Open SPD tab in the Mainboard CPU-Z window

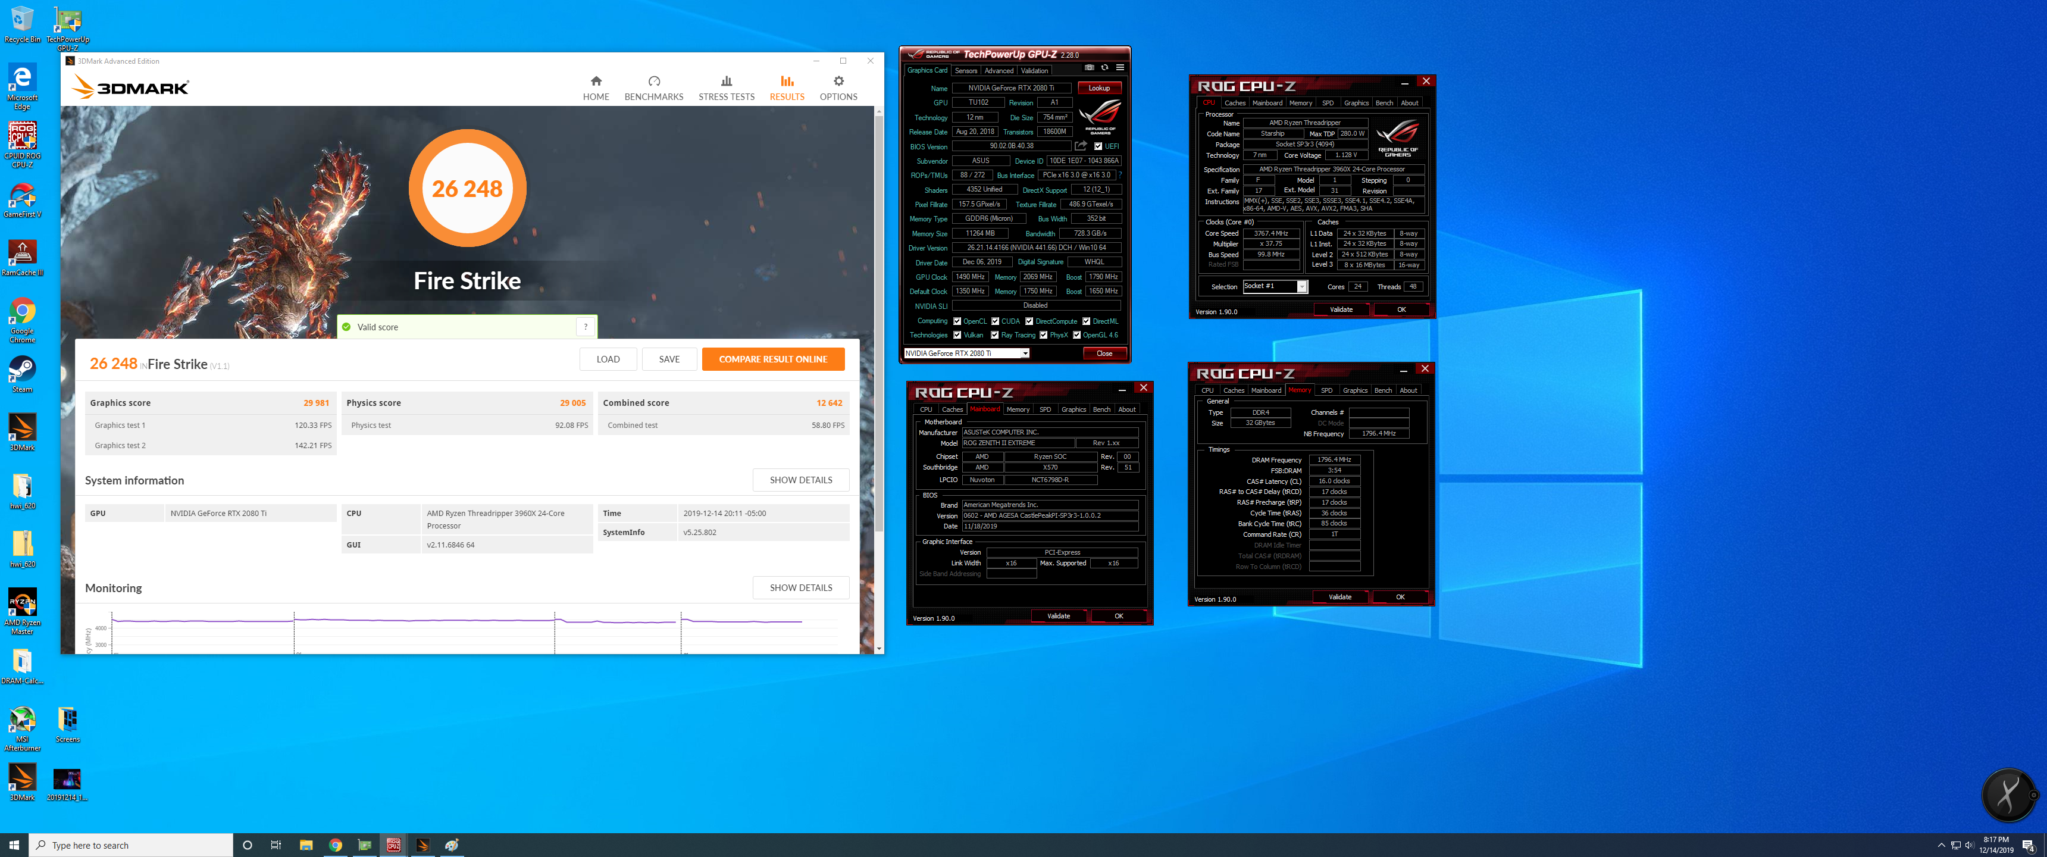pyautogui.click(x=1045, y=409)
